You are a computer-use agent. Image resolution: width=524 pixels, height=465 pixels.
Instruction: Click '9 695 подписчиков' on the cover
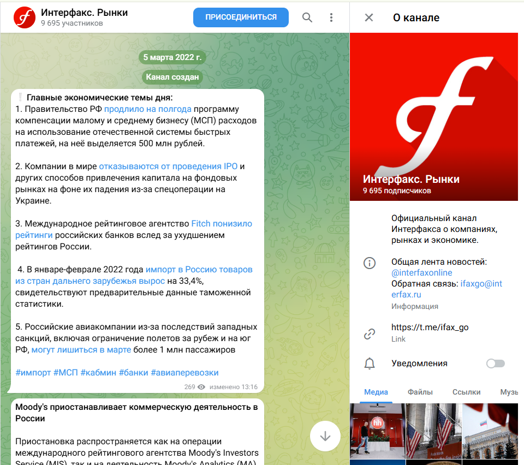coord(397,190)
